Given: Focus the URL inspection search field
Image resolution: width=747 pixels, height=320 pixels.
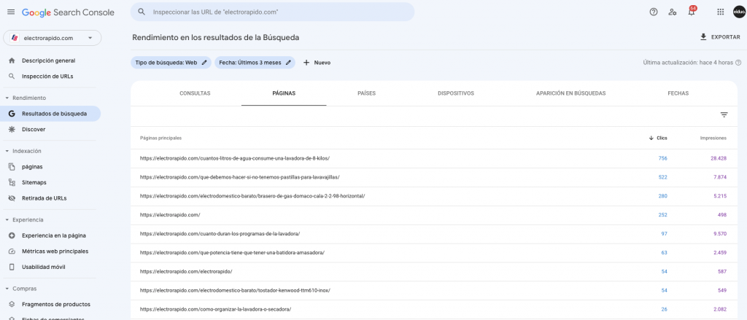Looking at the screenshot, I should click(272, 12).
